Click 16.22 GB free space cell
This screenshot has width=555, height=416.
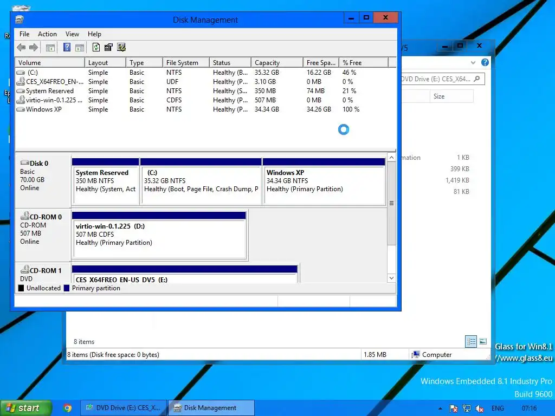(x=319, y=73)
